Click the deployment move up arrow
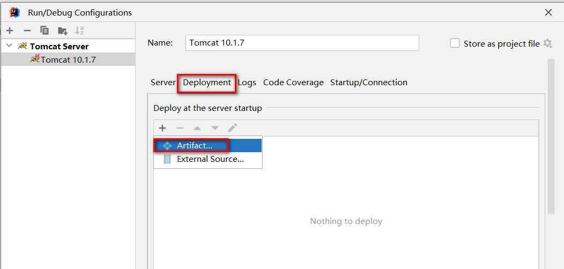Screen dimensions: 564x269 [x=197, y=128]
